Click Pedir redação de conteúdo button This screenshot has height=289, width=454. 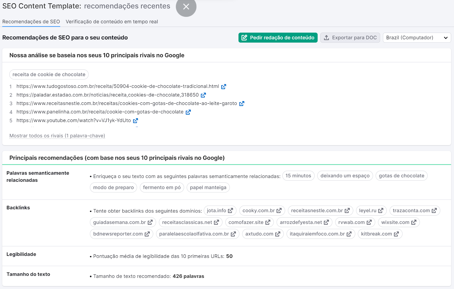click(x=278, y=37)
